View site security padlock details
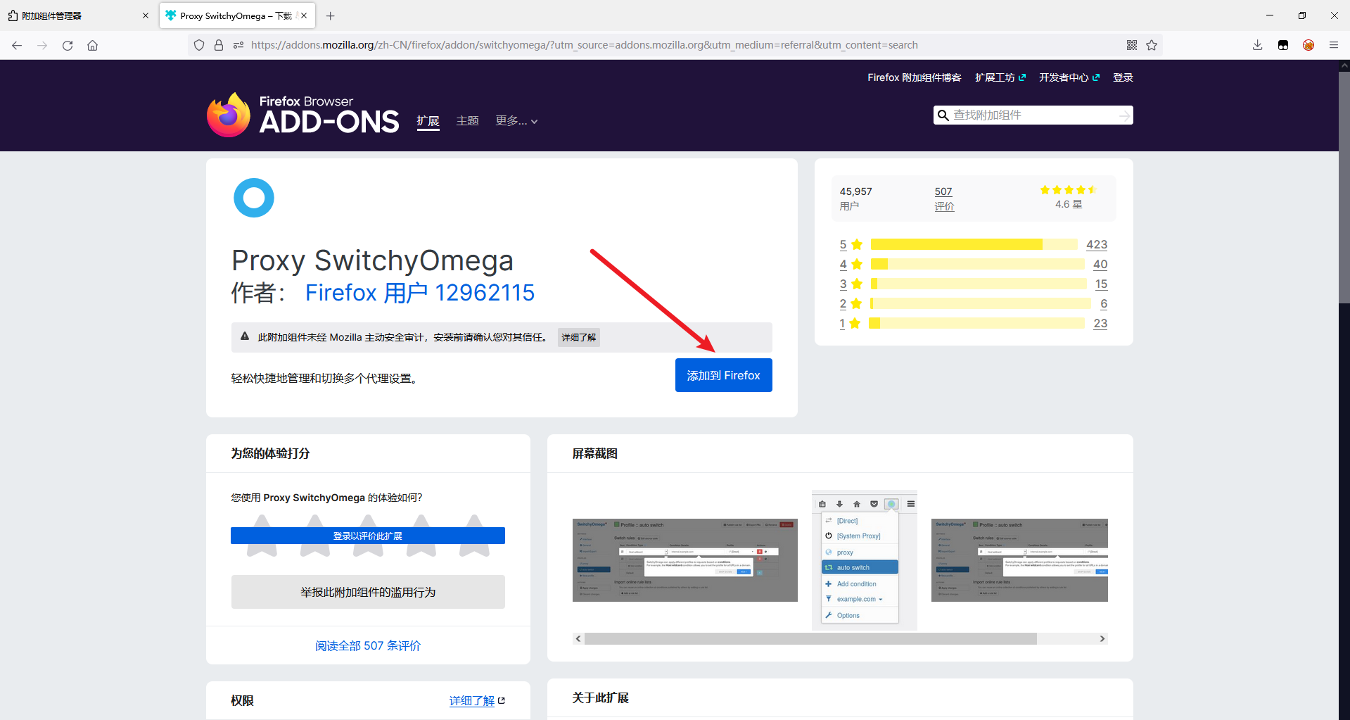 (219, 45)
